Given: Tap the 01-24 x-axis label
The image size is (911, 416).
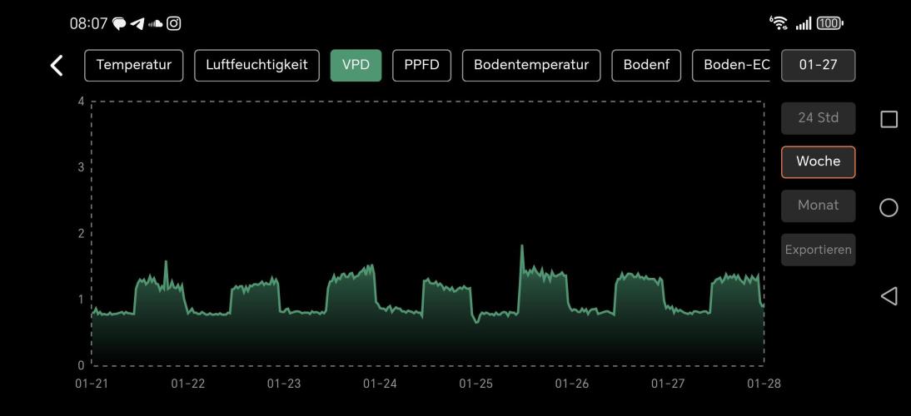Looking at the screenshot, I should coord(380,384).
